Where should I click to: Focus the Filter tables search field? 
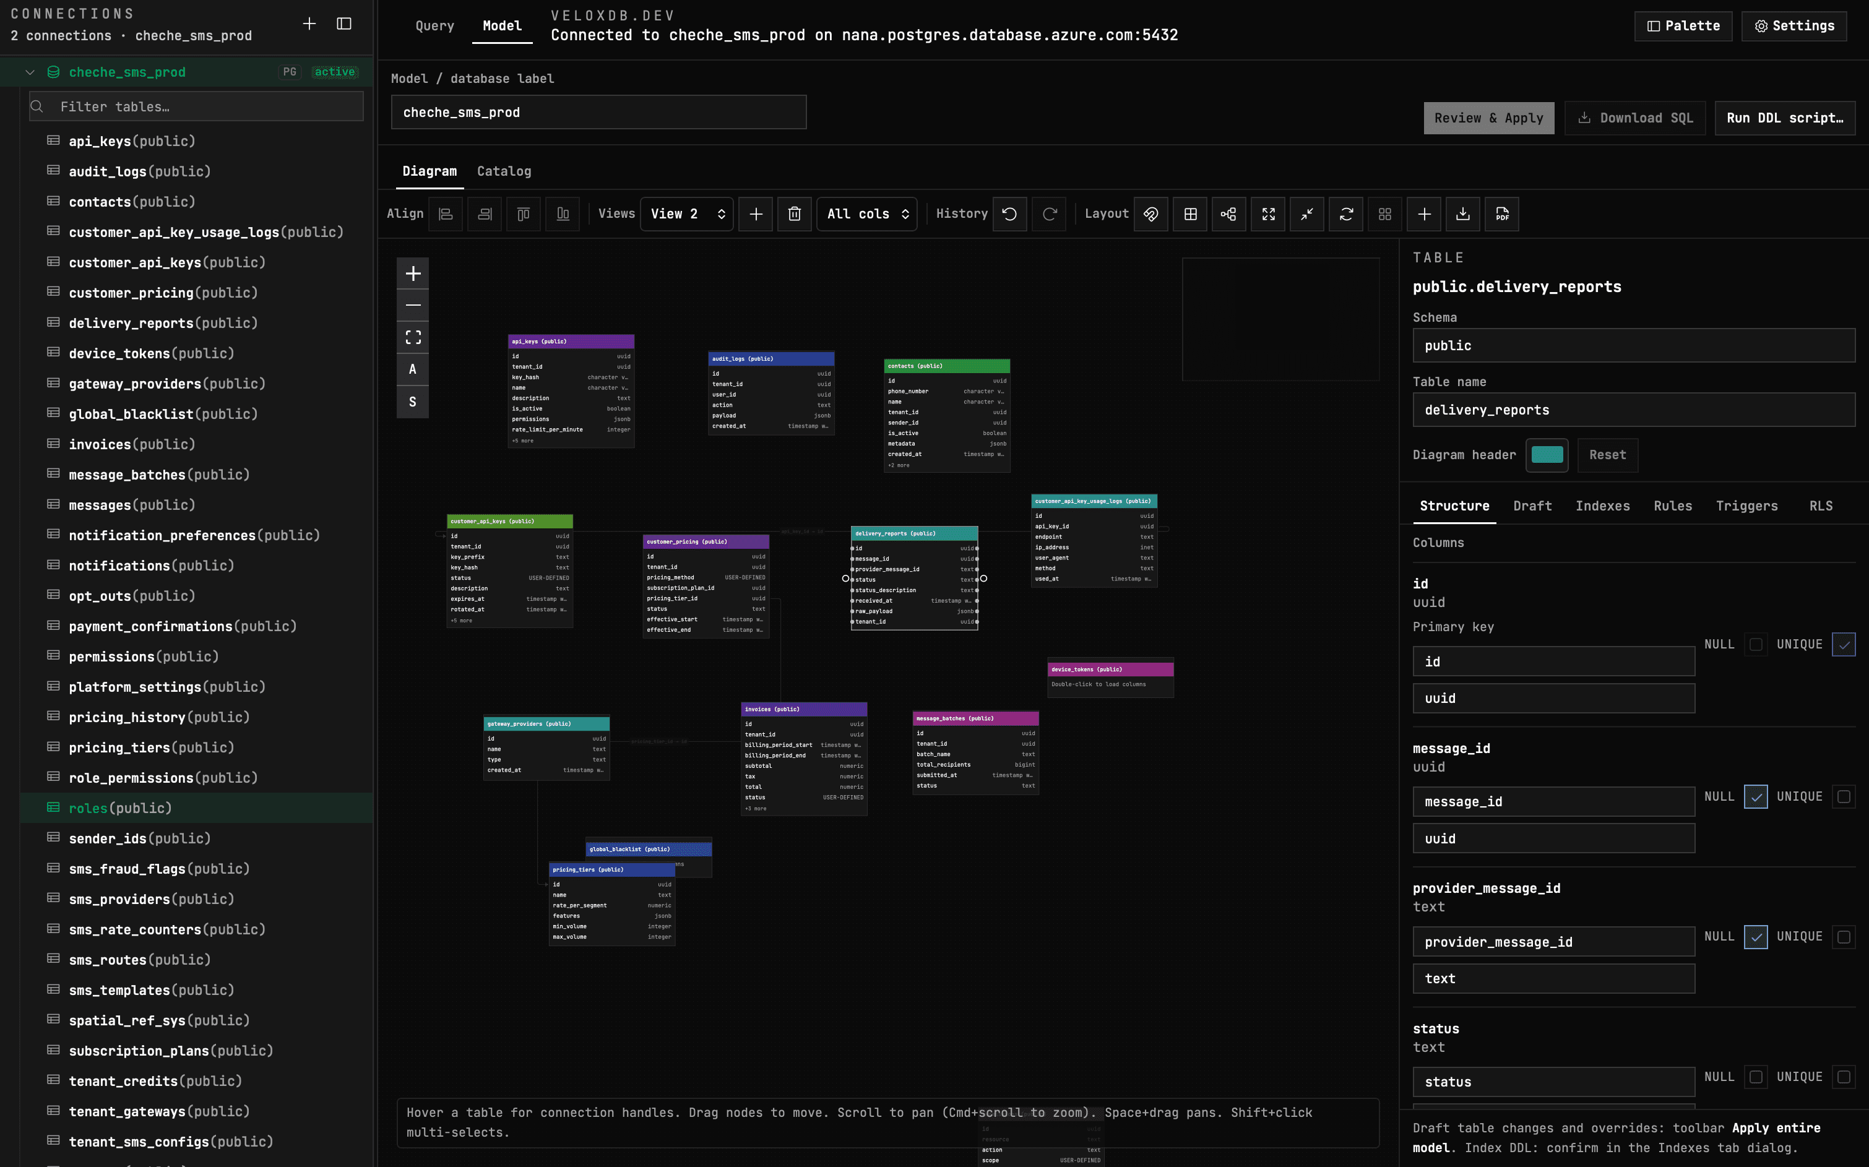pyautogui.click(x=196, y=106)
